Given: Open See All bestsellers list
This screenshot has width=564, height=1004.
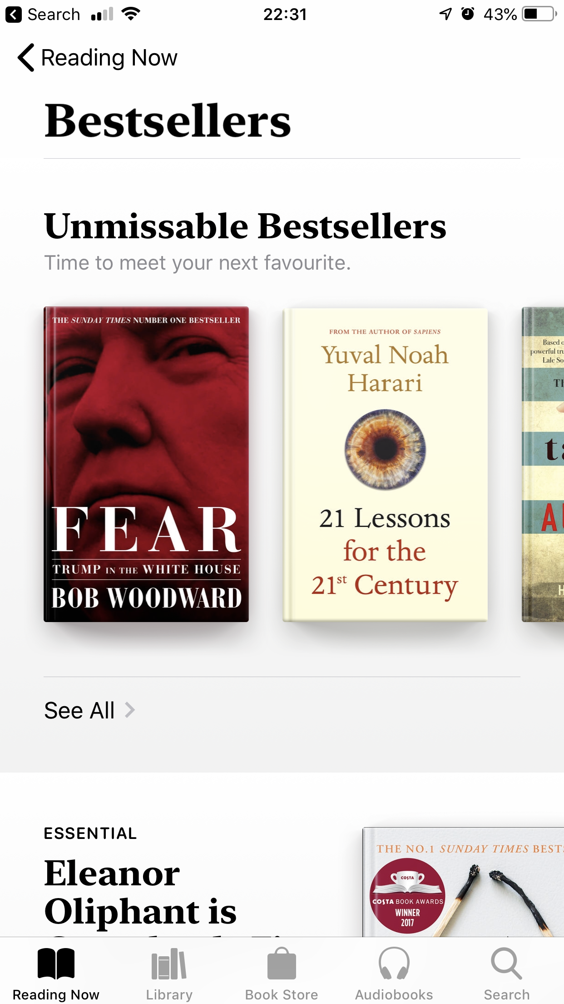Looking at the screenshot, I should pos(89,710).
